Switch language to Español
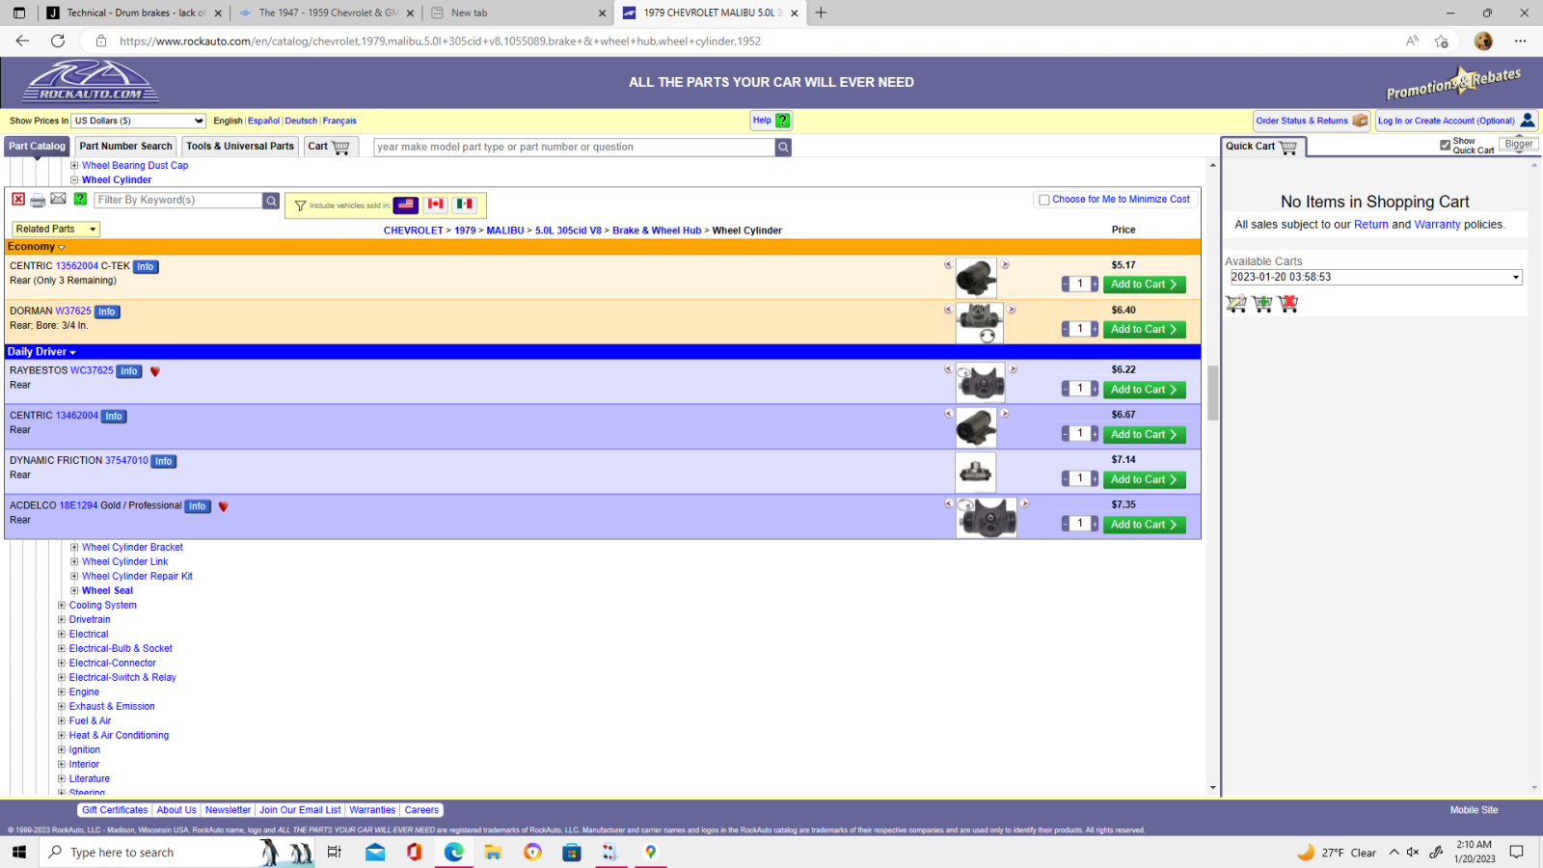This screenshot has width=1543, height=868. [x=263, y=121]
